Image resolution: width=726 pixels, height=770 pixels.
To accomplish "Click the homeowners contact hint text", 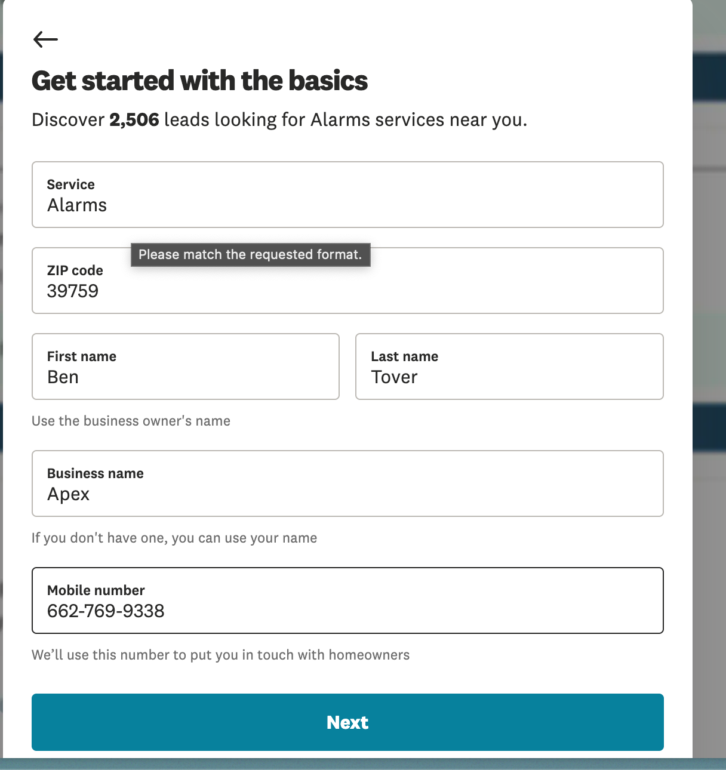I will tap(220, 655).
